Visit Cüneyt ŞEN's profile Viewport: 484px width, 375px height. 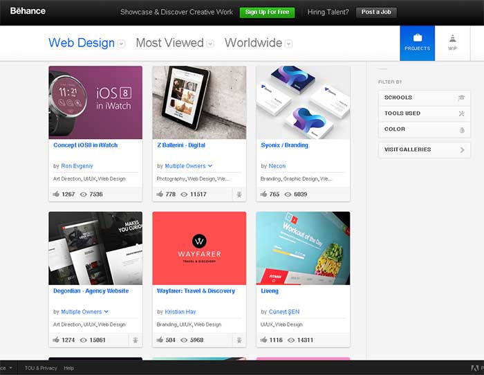[284, 312]
